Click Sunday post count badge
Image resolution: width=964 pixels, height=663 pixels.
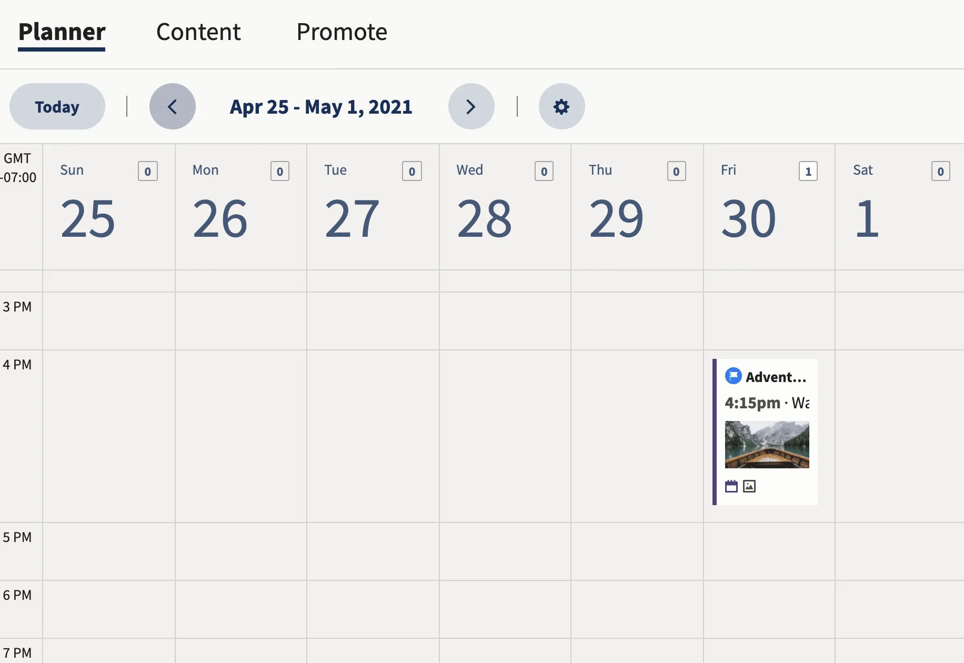click(x=148, y=171)
